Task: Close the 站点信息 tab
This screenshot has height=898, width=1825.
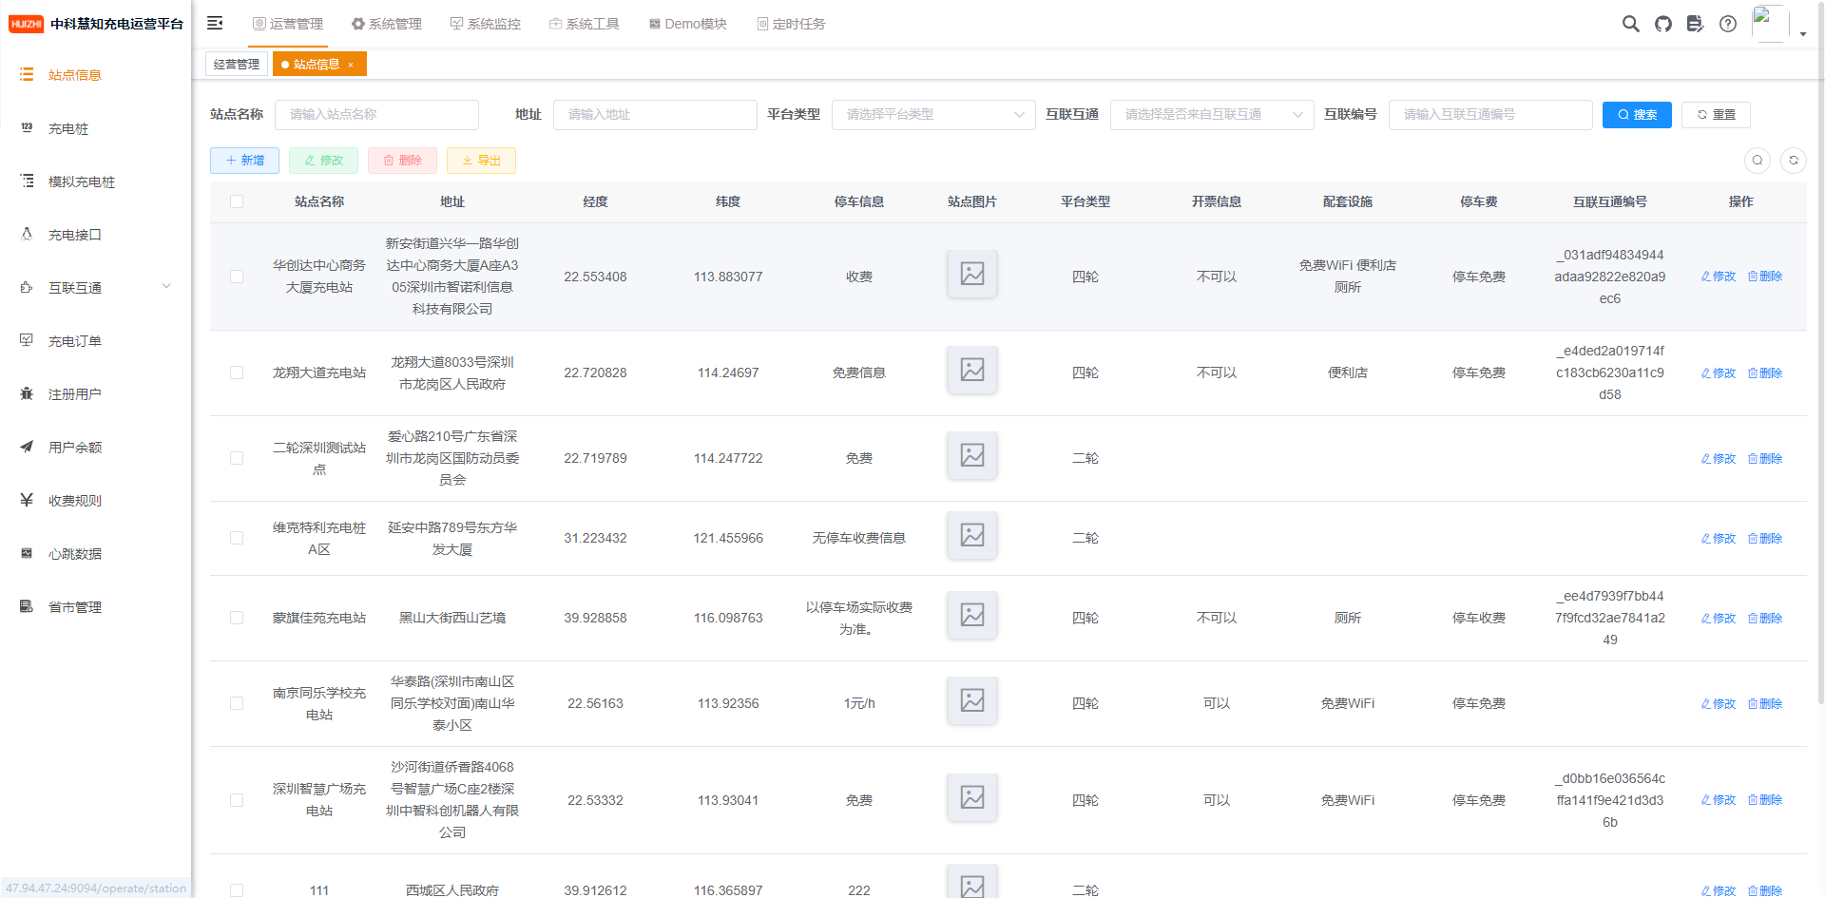Action: tap(351, 65)
